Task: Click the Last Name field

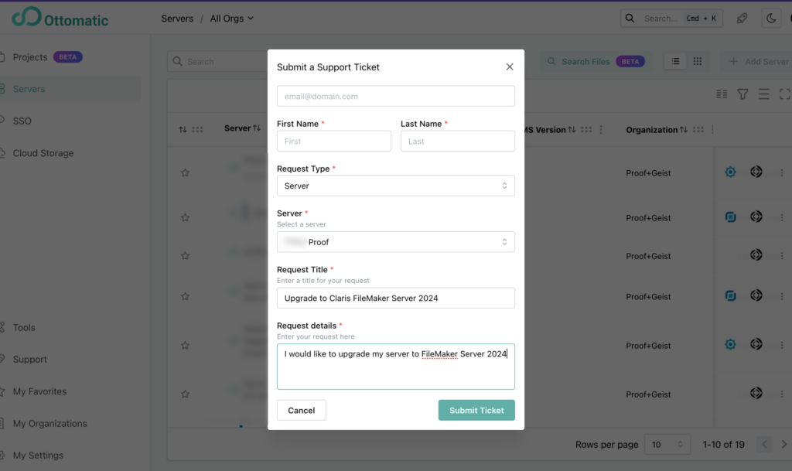Action: tap(458, 141)
